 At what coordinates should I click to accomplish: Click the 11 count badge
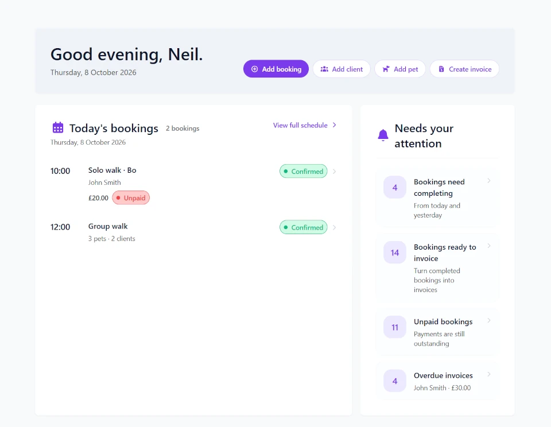(395, 327)
